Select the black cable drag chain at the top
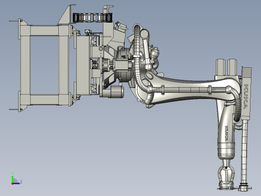The height and width of the screenshot is (196, 261). point(92,18)
